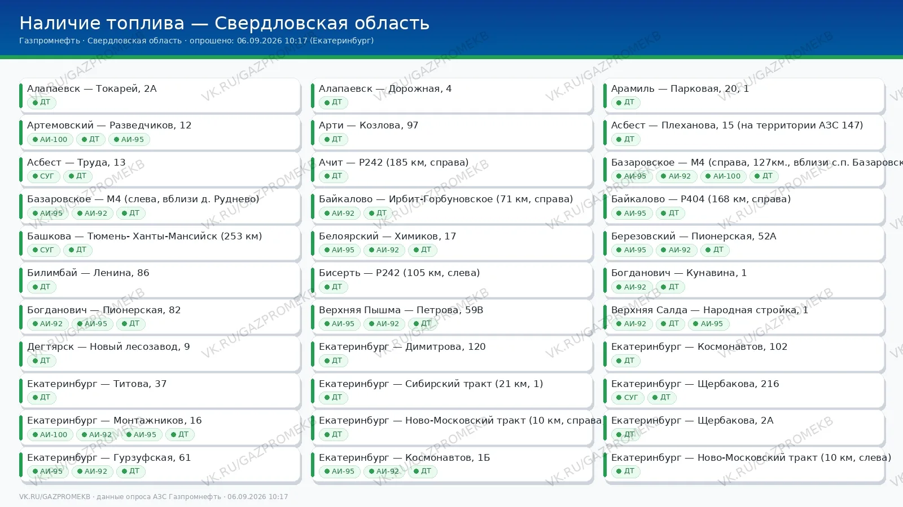Viewport: 903px width, 507px height.
Task: Click the АИ-92 tag under Екатеринбург — Гурзуфская, 61
Action: 93,472
